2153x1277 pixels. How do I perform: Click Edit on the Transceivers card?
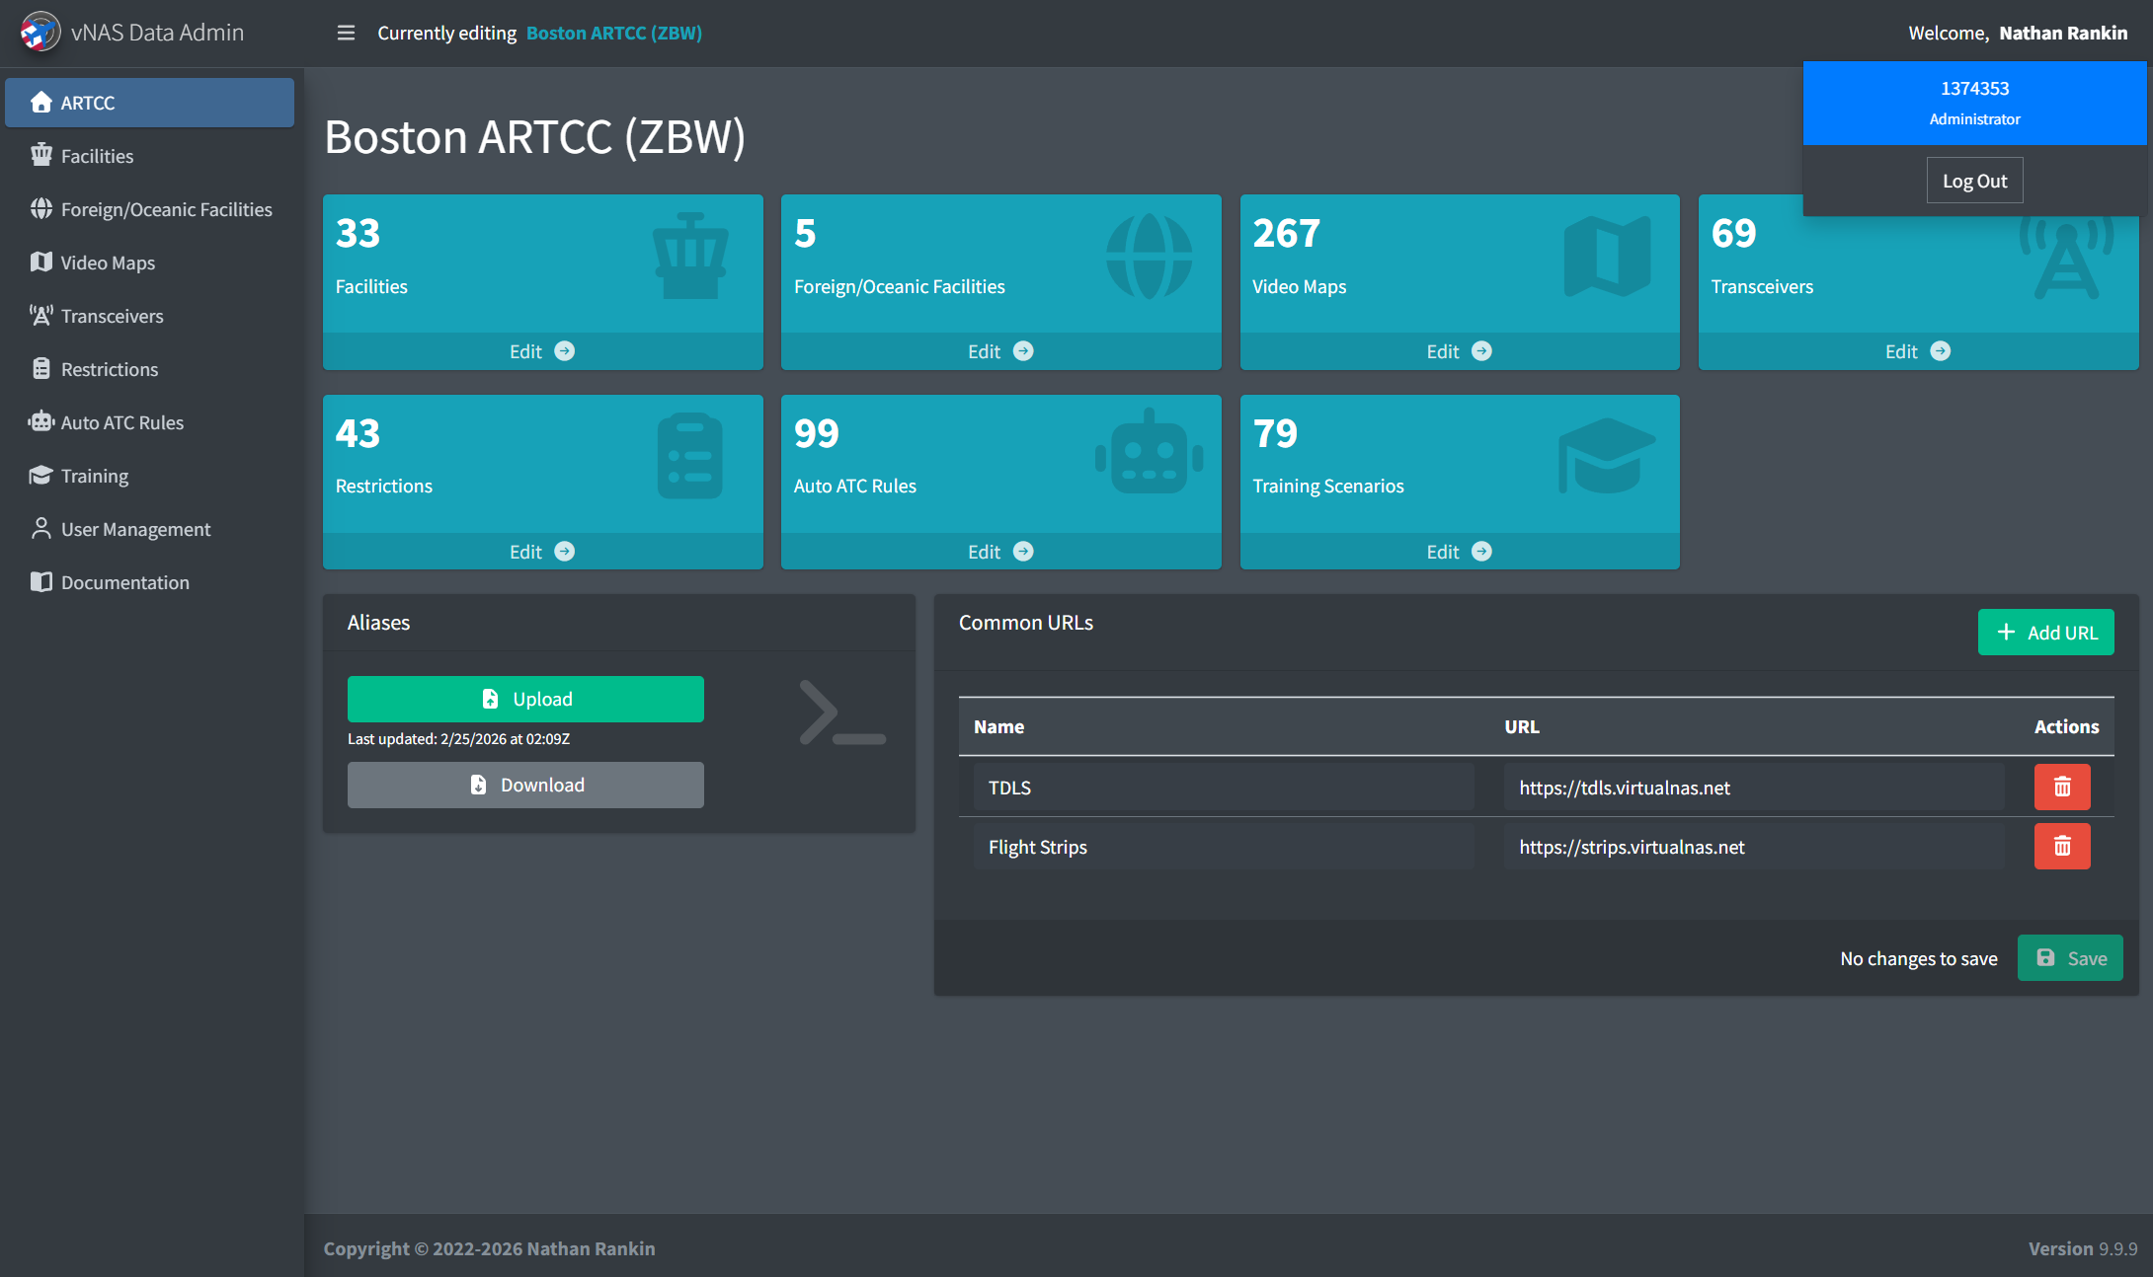(x=1918, y=351)
